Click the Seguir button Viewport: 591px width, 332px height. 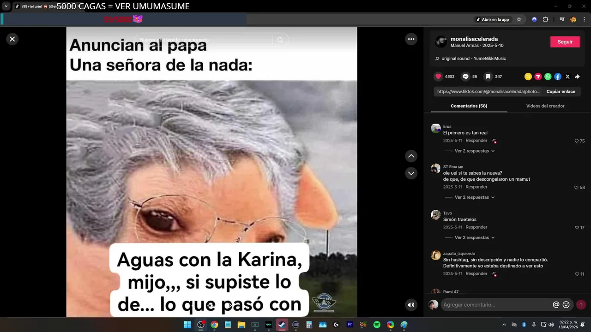[x=565, y=41]
